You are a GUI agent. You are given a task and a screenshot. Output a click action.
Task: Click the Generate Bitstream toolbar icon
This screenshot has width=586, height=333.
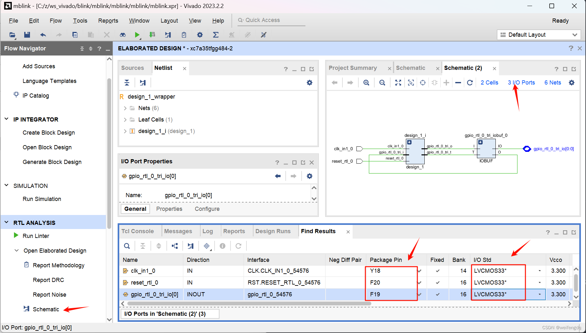152,35
